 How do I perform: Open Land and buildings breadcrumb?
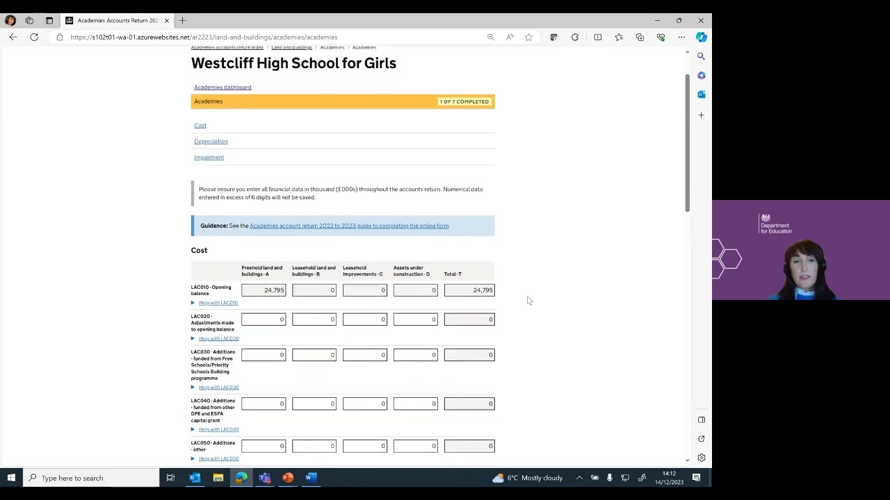pos(291,47)
